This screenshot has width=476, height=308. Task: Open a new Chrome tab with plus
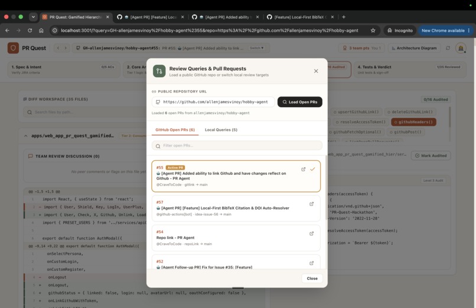click(344, 17)
